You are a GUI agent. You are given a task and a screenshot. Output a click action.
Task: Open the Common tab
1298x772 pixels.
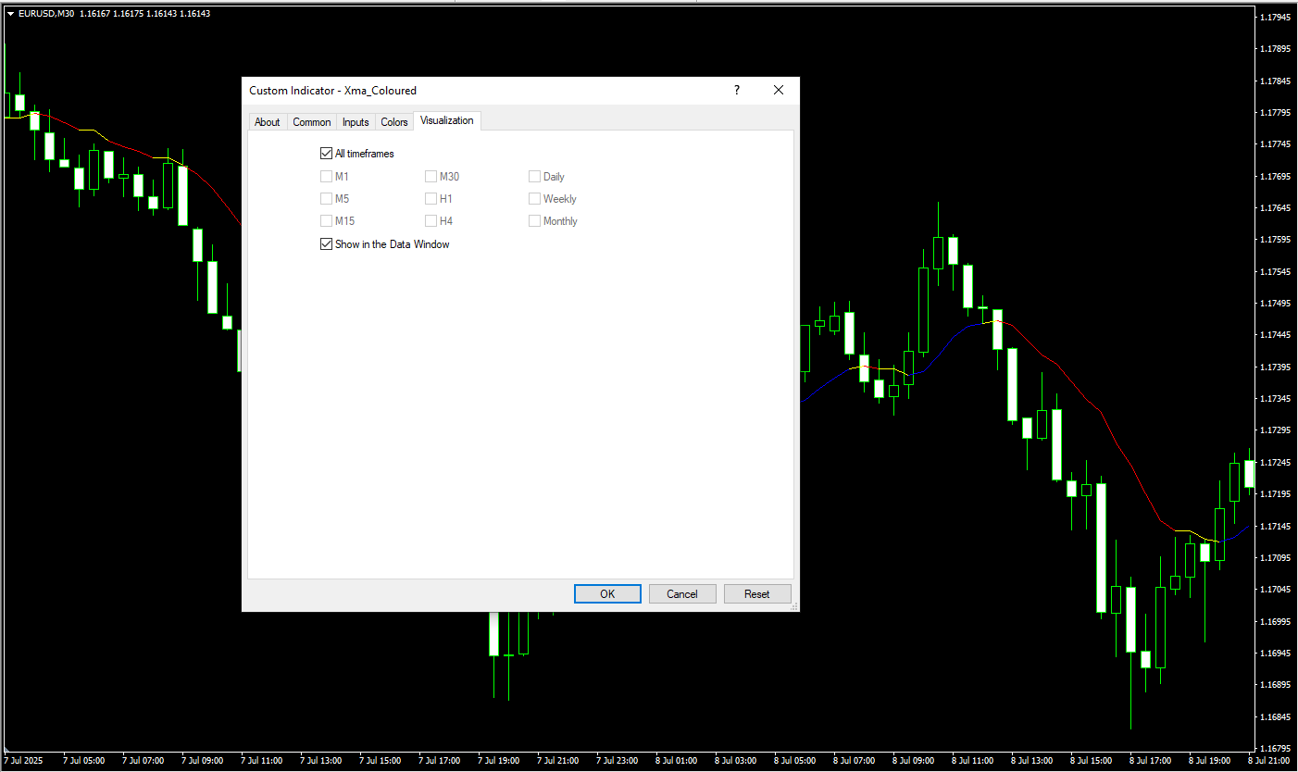(312, 122)
